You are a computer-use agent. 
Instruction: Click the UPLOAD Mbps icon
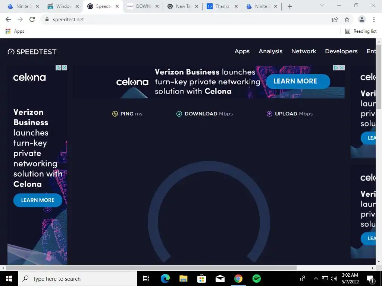pyautogui.click(x=269, y=114)
